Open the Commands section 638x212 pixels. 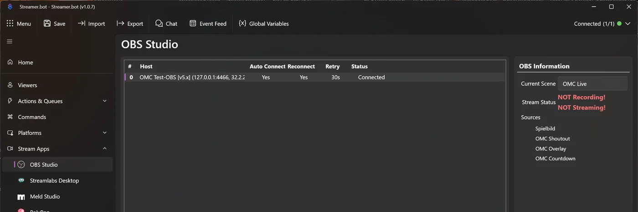click(57, 117)
